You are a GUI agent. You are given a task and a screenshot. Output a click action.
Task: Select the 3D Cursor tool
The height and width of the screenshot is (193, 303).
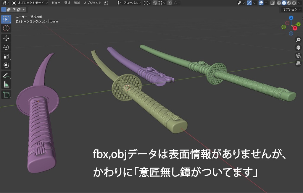tap(6, 28)
